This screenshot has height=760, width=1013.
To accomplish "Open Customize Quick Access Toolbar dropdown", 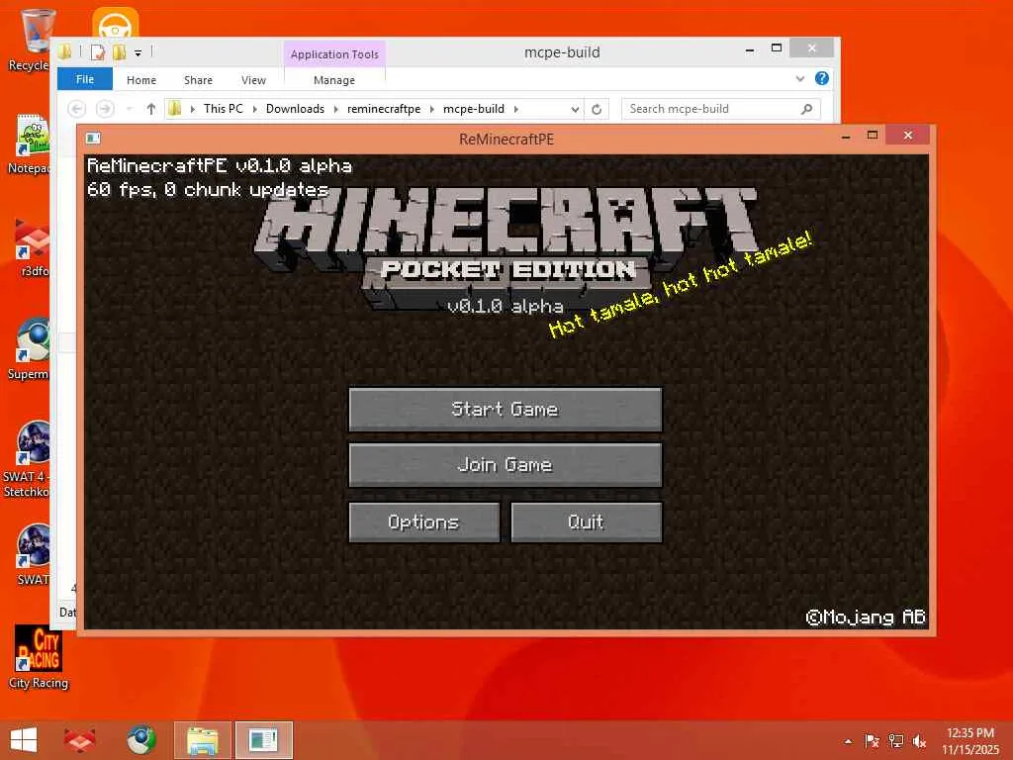I will (x=138, y=53).
